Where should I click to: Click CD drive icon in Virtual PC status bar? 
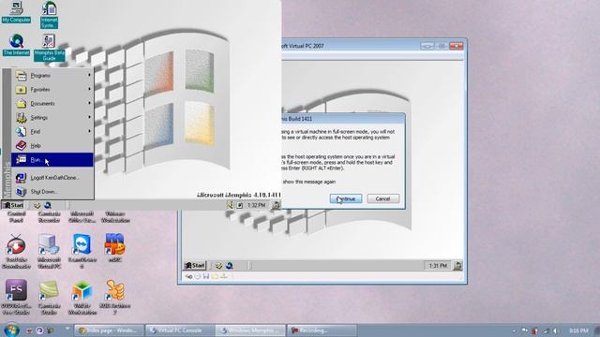pyautogui.click(x=198, y=276)
